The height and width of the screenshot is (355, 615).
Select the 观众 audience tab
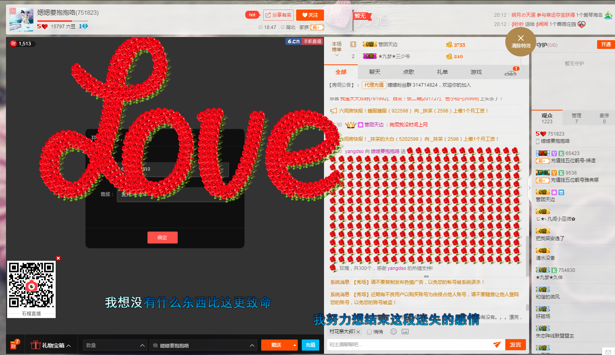pos(547,118)
